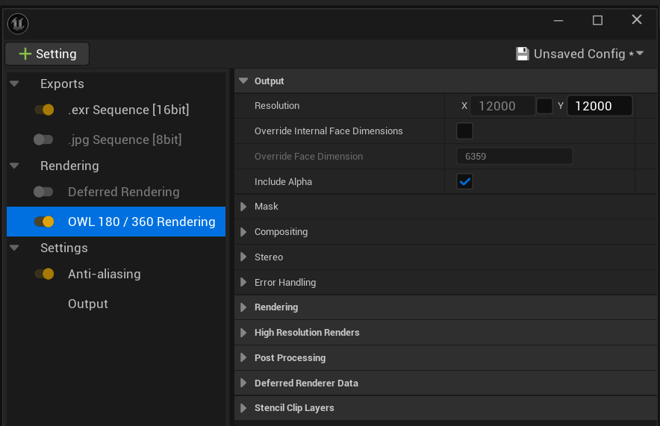Click the Resolution Y value field
This screenshot has height=426, width=660.
coord(600,105)
